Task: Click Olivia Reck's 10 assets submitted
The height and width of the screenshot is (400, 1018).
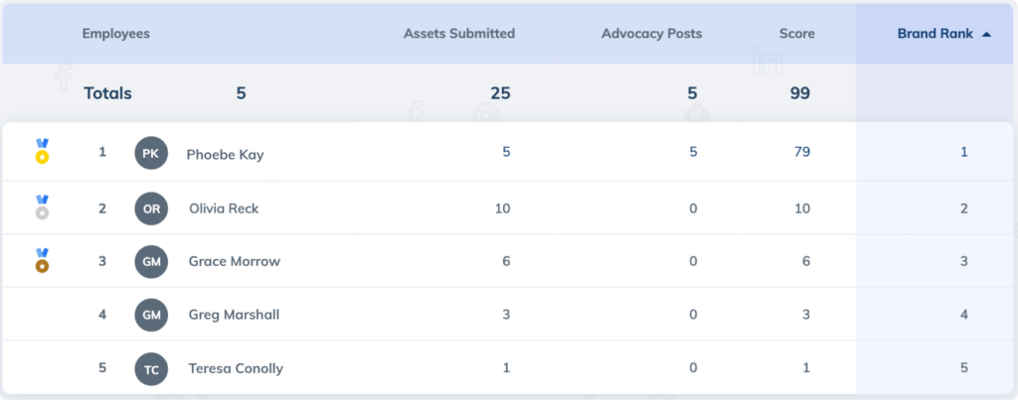Action: [502, 208]
